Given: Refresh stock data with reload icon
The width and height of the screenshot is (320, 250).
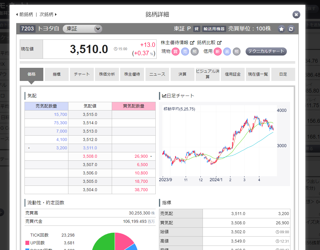Looking at the screenshot, I should (291, 29).
